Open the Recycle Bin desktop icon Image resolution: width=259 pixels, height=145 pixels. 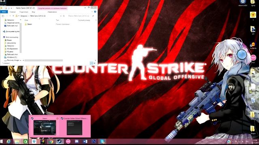(x=253, y=102)
